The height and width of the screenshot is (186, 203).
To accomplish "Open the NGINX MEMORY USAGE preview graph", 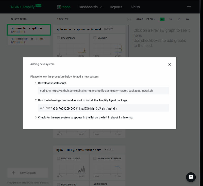I will point(107,167).
